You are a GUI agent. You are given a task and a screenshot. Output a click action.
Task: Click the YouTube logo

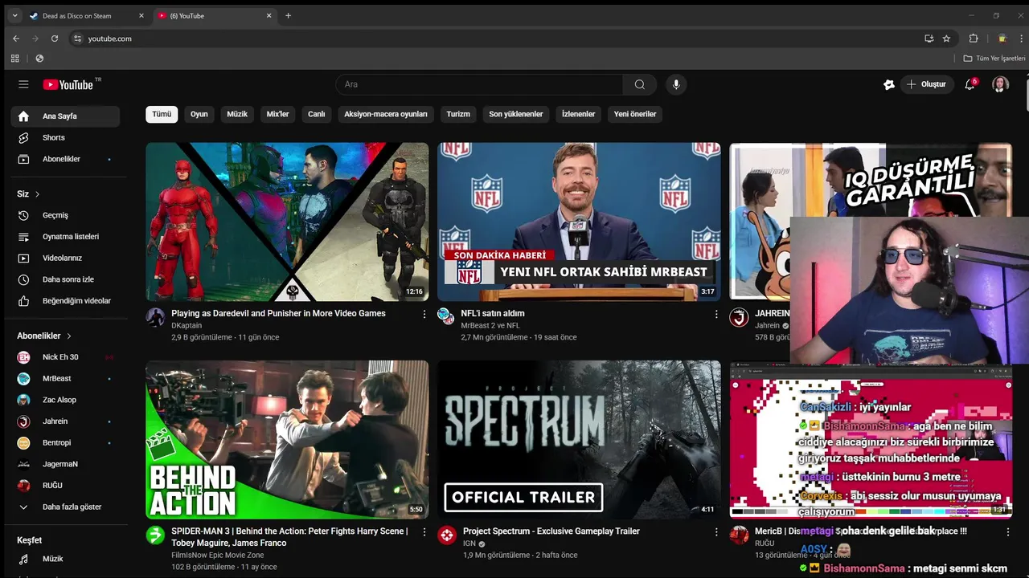click(68, 84)
